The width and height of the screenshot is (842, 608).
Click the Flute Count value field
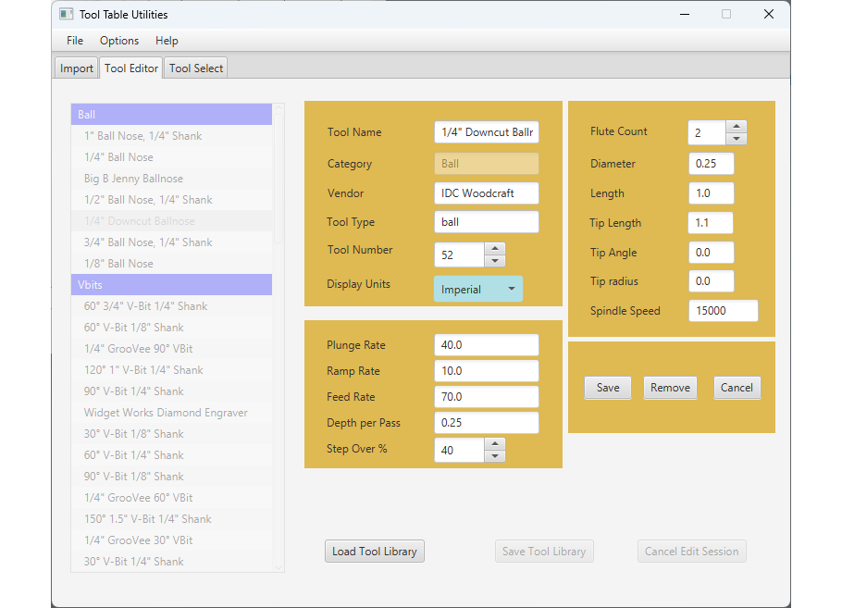pyautogui.click(x=707, y=132)
